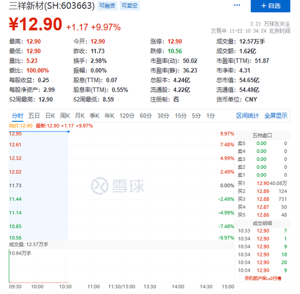Select the 买1 order book row
The height and width of the screenshot is (294, 300).
262,183
